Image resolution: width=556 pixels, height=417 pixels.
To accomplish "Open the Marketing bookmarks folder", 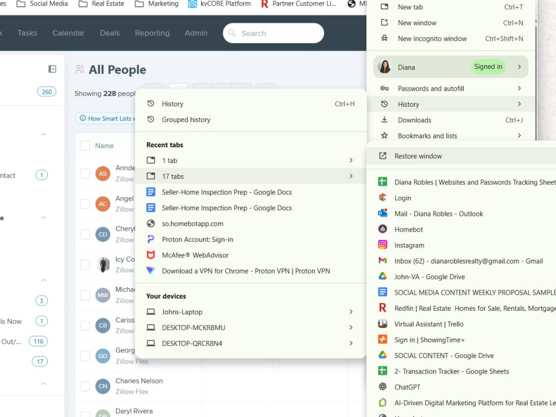I will coord(157,4).
